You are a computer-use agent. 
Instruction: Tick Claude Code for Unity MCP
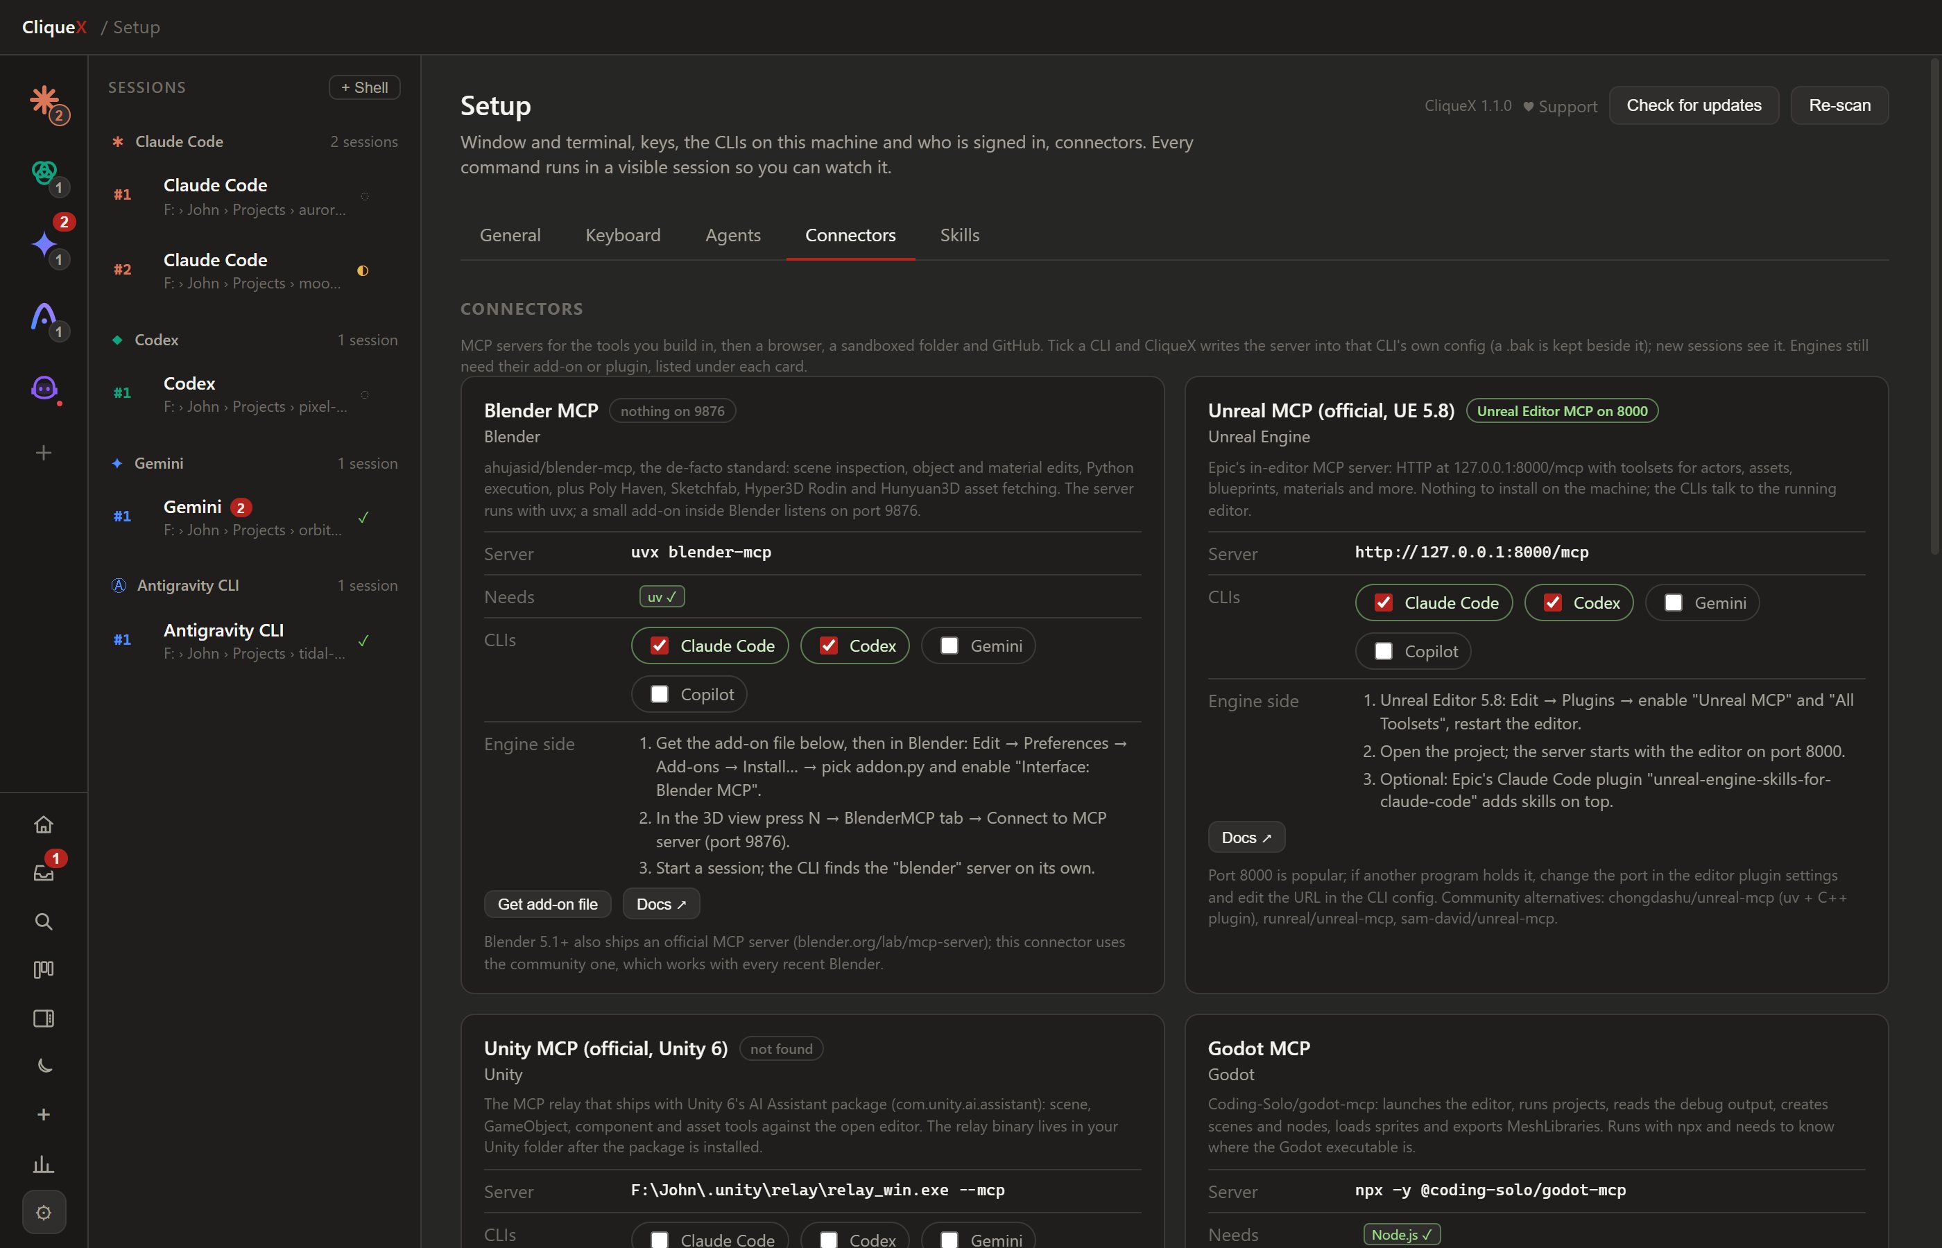click(660, 1239)
